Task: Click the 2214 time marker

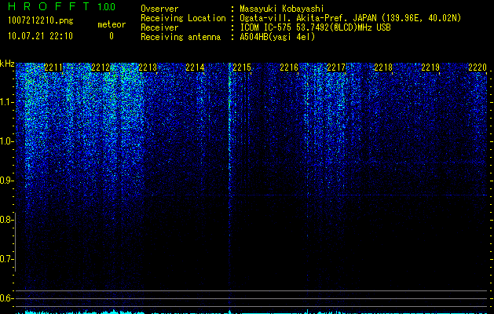Action: 195,68
